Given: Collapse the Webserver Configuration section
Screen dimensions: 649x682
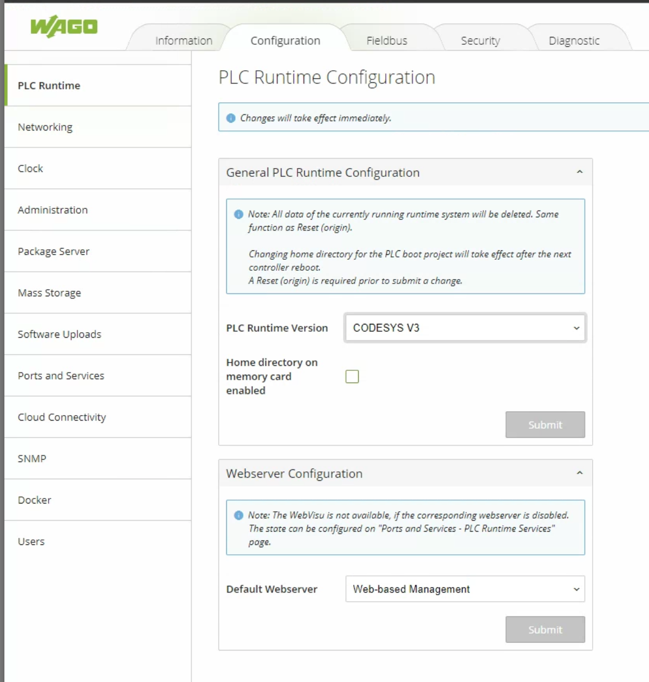Looking at the screenshot, I should pos(579,473).
